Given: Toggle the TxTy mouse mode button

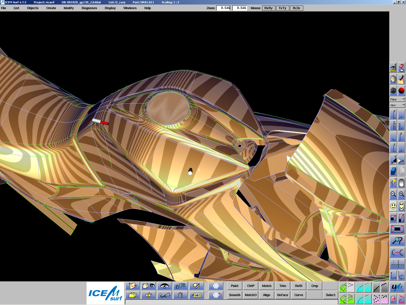Looking at the screenshot, I should click(x=282, y=8).
